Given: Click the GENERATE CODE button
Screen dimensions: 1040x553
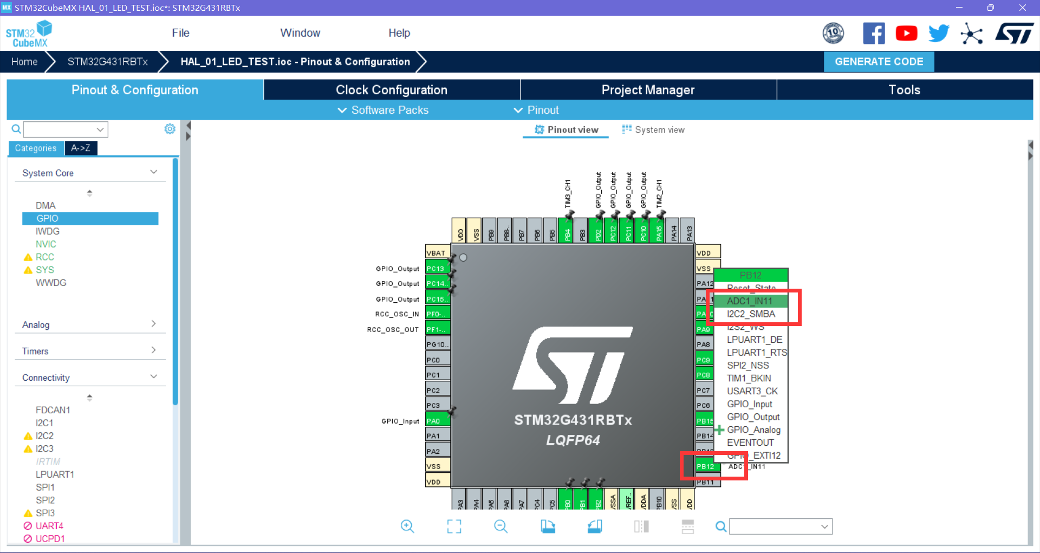Looking at the screenshot, I should point(878,61).
